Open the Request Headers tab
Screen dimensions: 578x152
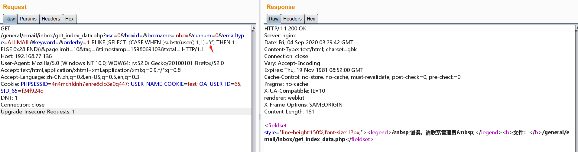click(51, 19)
